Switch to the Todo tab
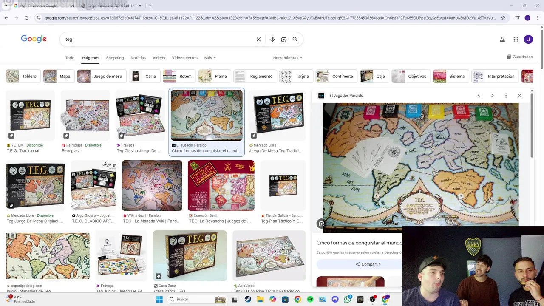The width and height of the screenshot is (544, 306). [70, 58]
